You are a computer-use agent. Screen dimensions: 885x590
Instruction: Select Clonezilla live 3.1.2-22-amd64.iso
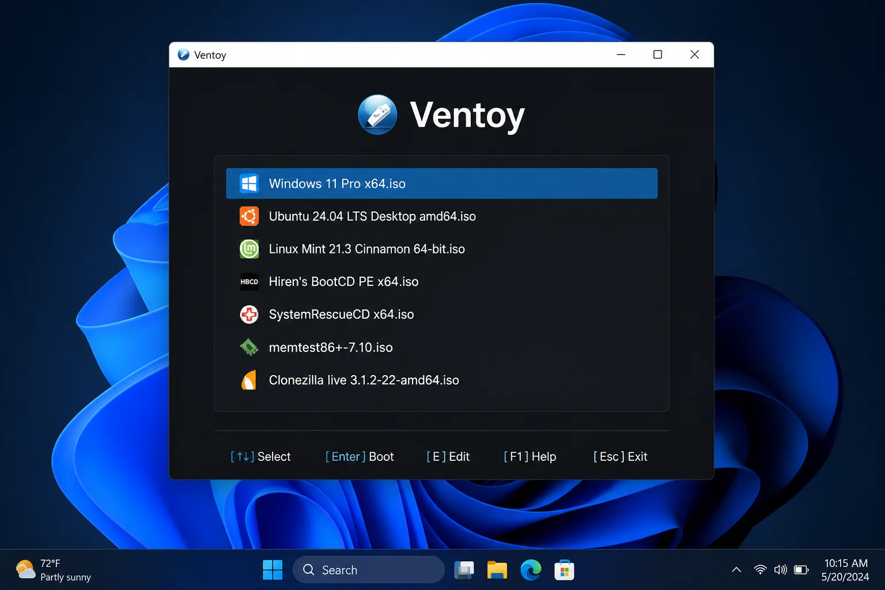[442, 380]
